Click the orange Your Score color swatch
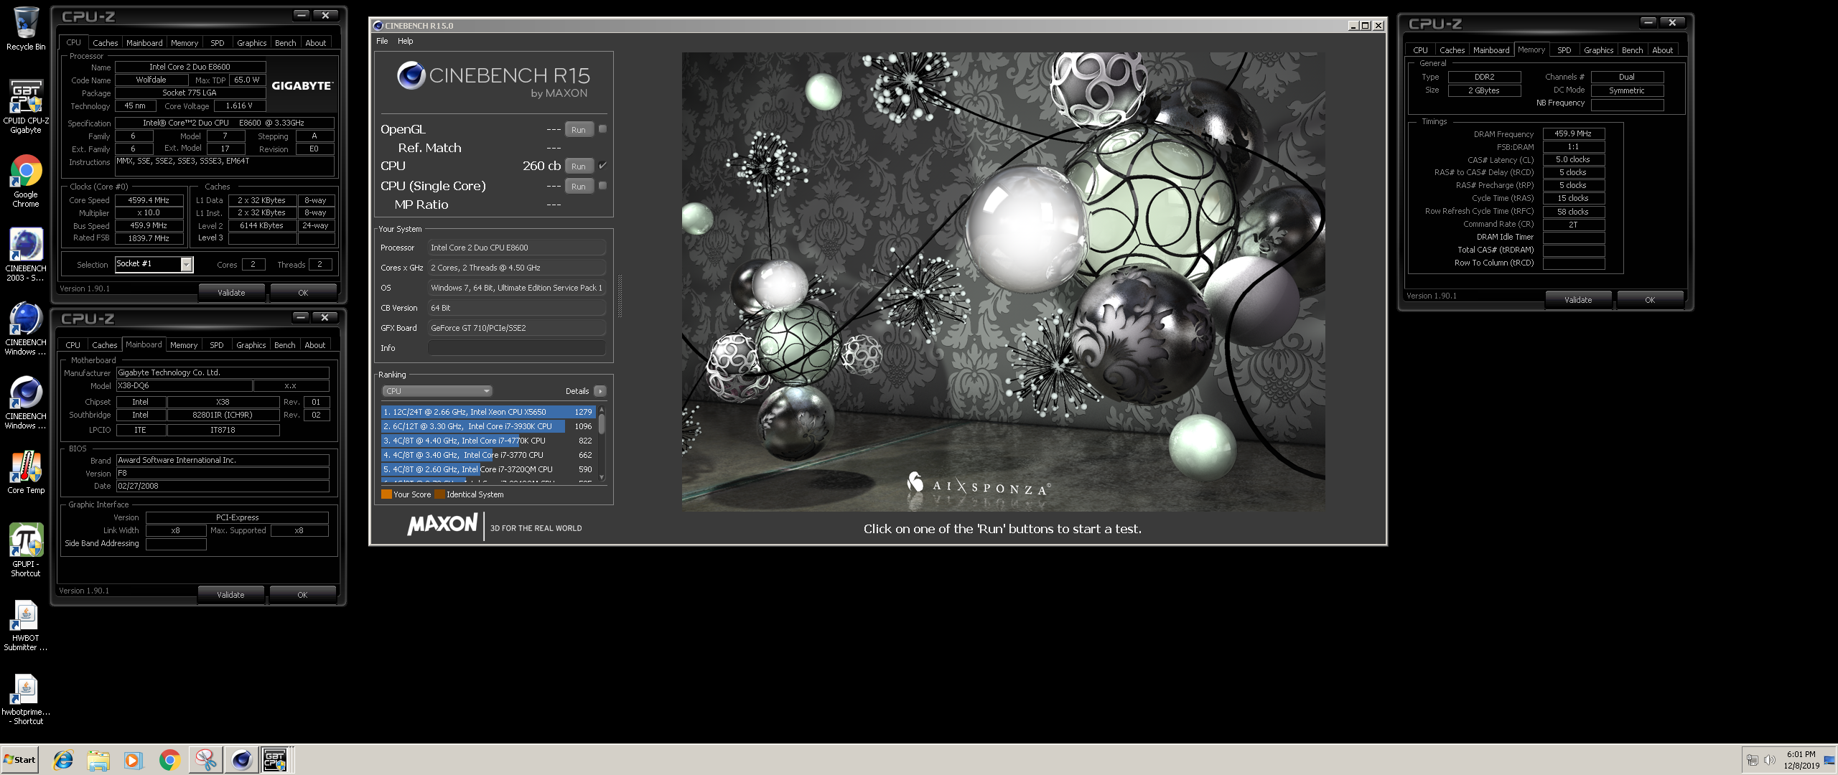 pos(386,494)
